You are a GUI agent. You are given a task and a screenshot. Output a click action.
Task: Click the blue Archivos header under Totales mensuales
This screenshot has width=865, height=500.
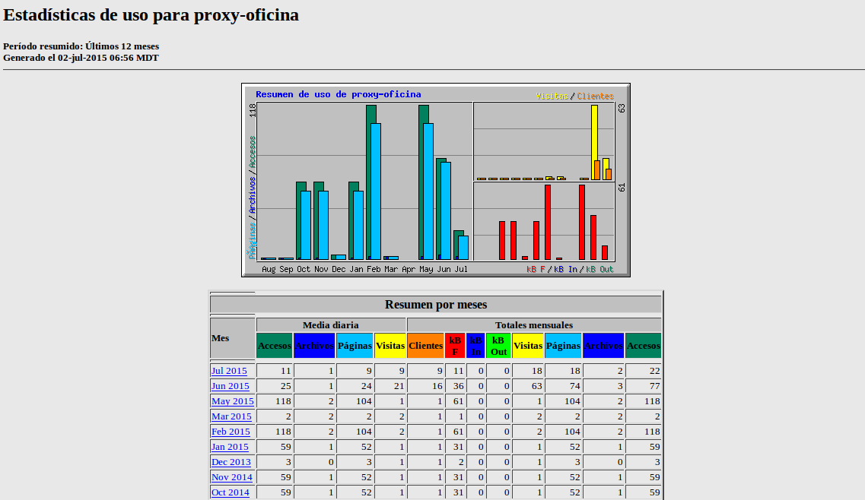click(x=603, y=346)
